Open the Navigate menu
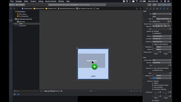Image resolution: width=181 pixels, height=102 pixels. coord(19,1)
